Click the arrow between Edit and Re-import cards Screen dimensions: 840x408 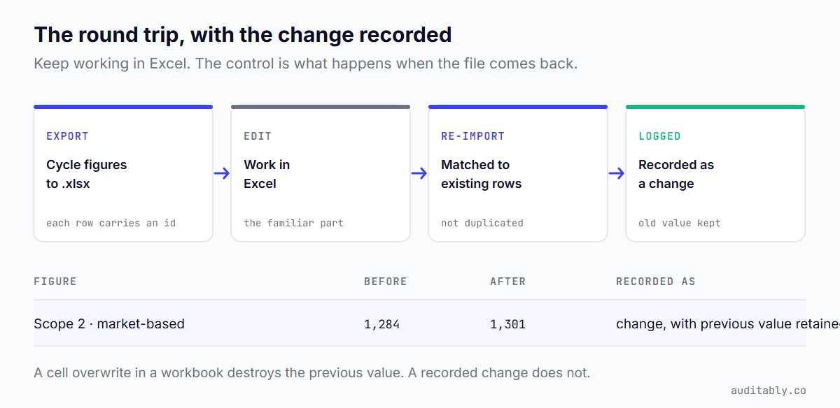(419, 173)
